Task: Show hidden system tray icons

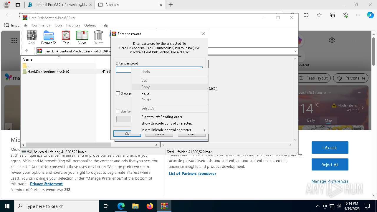Action: [318, 206]
